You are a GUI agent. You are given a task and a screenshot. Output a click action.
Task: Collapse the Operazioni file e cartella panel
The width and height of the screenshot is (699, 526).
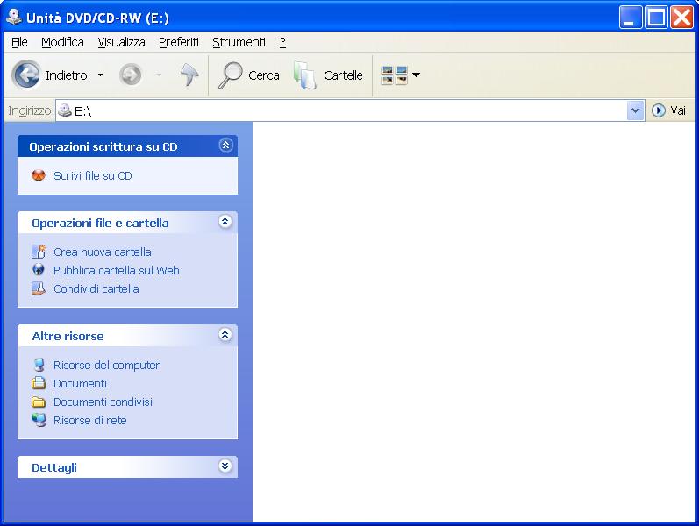point(225,222)
